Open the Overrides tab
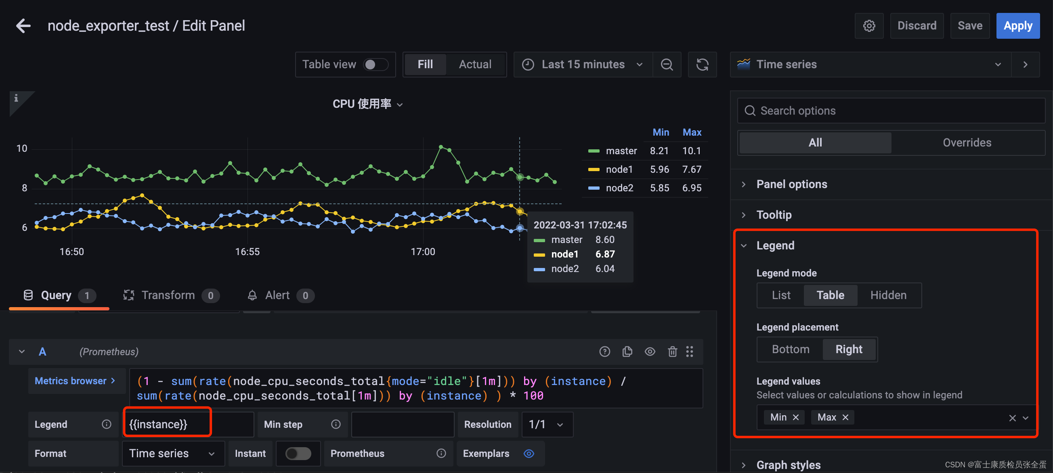The width and height of the screenshot is (1053, 473). [967, 142]
